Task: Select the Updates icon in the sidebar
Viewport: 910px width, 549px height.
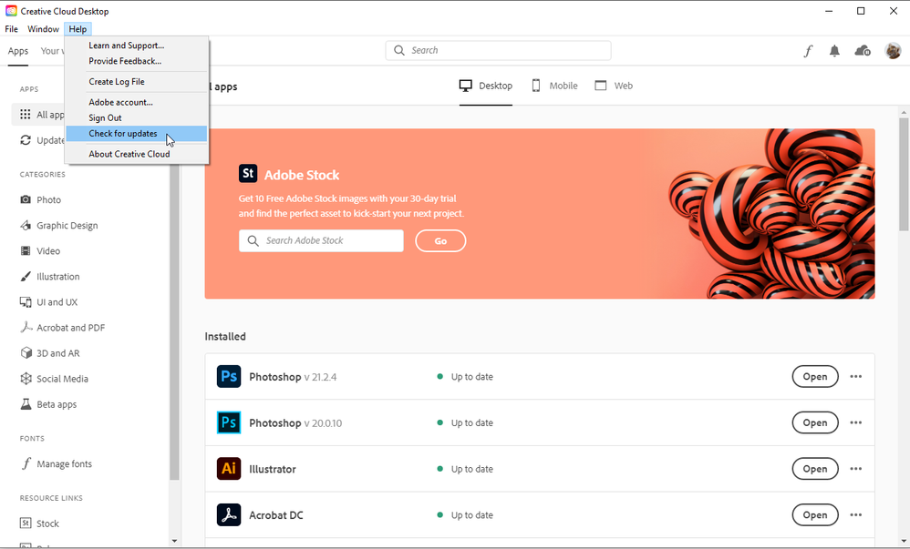Action: pos(24,140)
